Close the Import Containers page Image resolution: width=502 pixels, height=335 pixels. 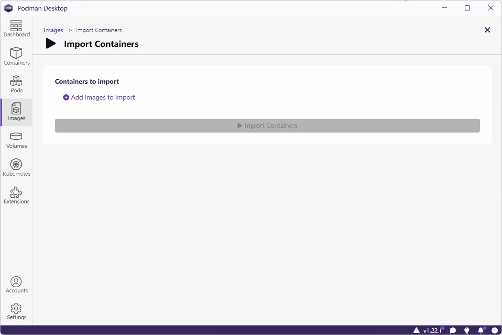tap(487, 30)
